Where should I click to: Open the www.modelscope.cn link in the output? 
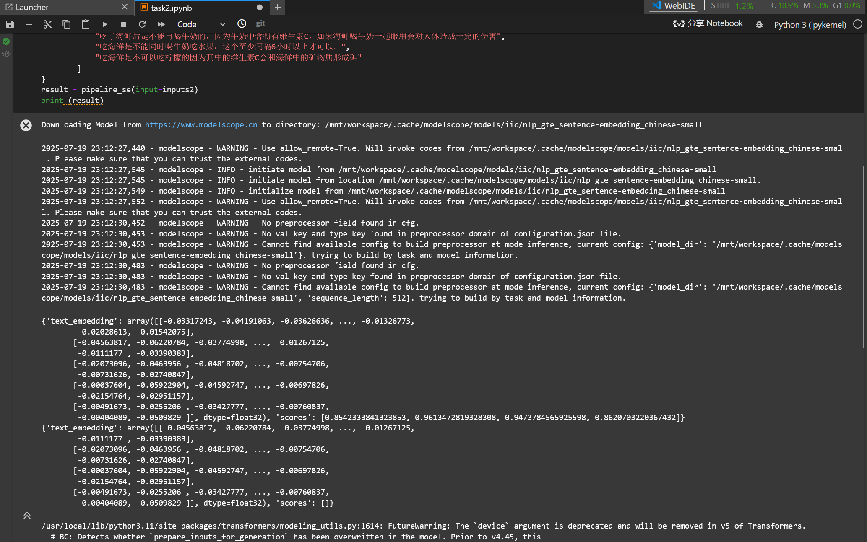coord(201,124)
